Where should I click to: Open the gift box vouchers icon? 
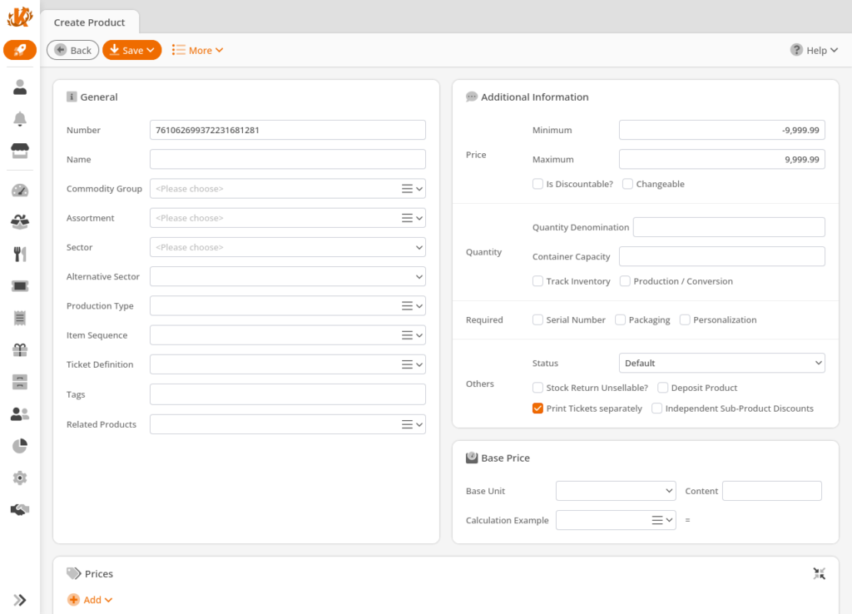click(x=20, y=350)
